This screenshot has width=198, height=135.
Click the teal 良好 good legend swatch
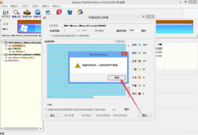[x=140, y=53]
